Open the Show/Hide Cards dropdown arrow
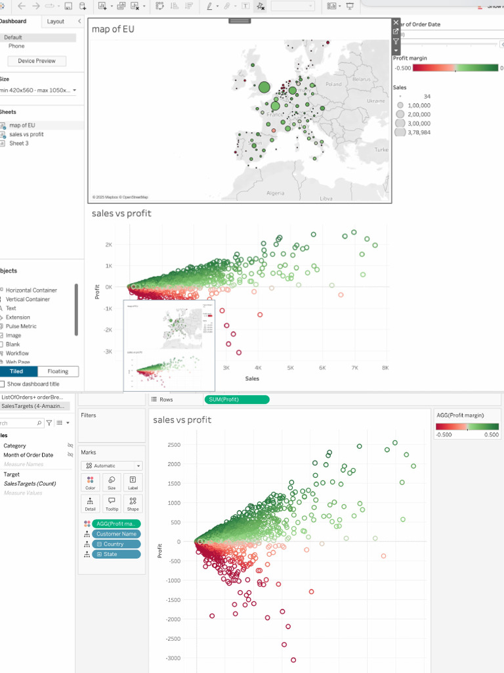 [340, 7]
